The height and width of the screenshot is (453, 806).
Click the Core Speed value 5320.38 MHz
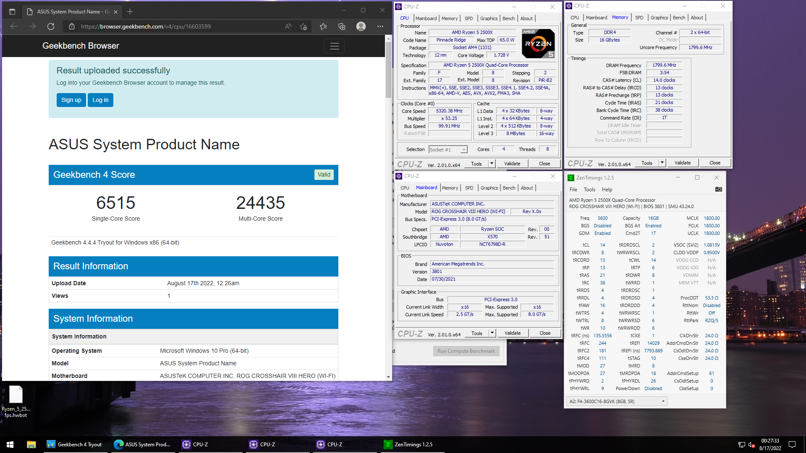point(449,111)
